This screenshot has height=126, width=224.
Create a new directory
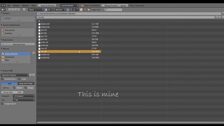click(x=24, y=9)
